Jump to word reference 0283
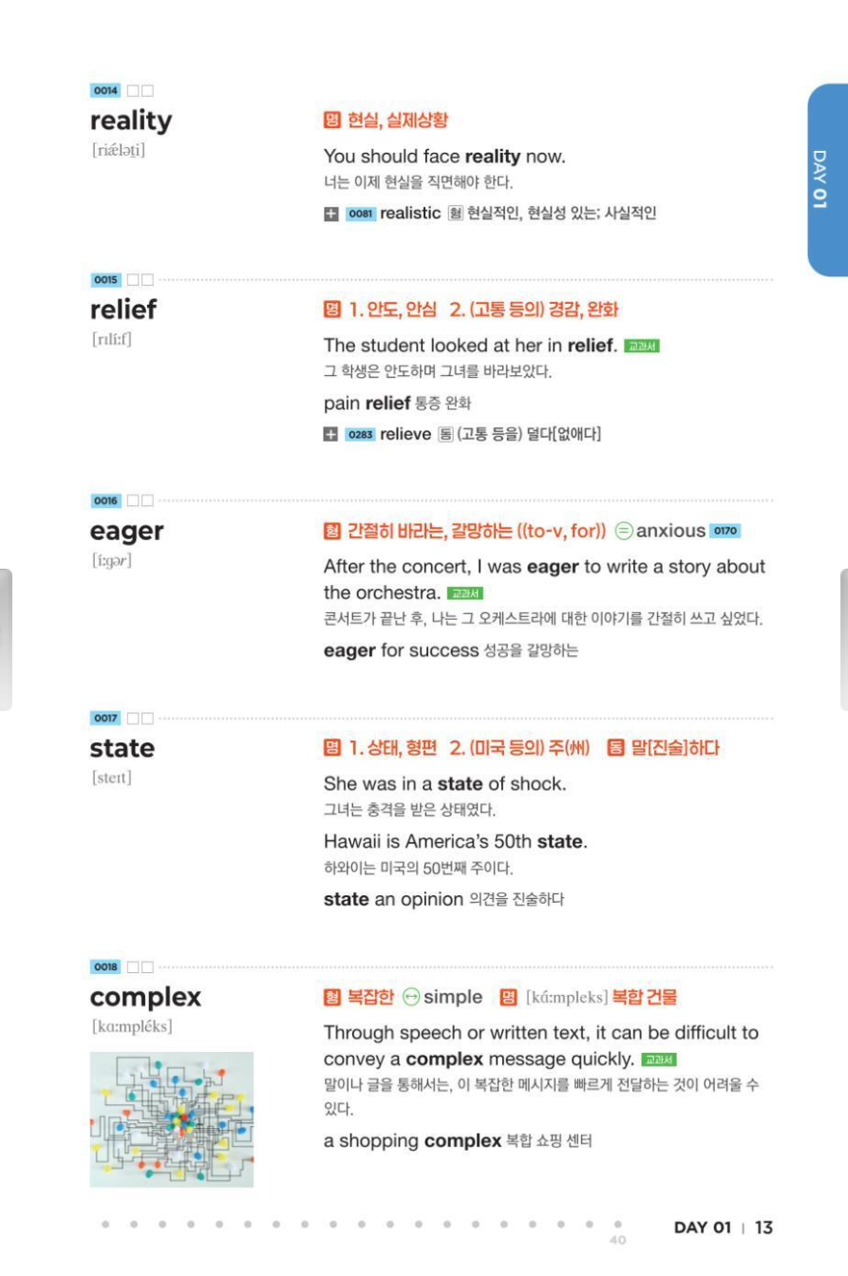This screenshot has height=1276, width=848. coord(360,435)
